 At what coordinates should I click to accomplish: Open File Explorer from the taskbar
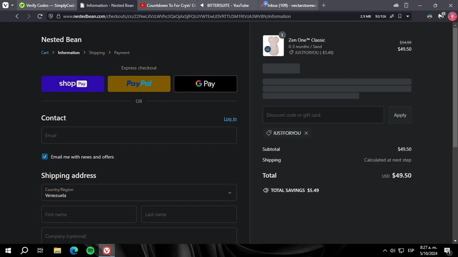coord(57,251)
